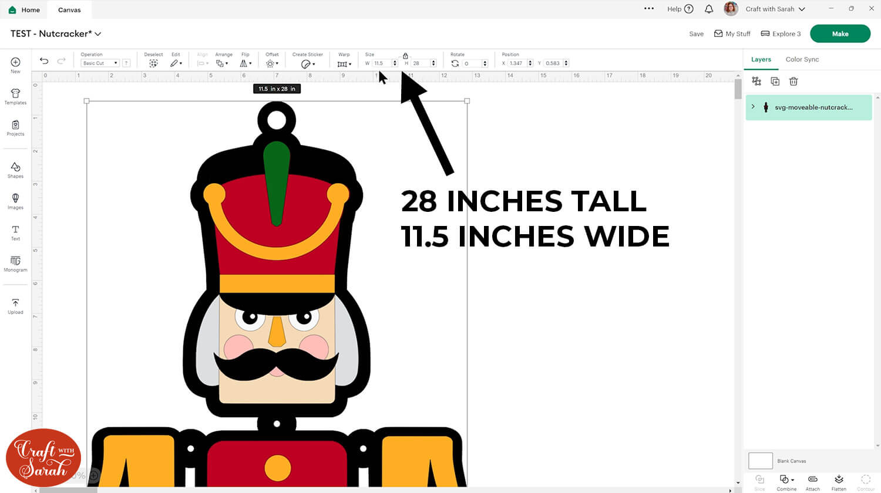Click the green Make button

tap(840, 33)
